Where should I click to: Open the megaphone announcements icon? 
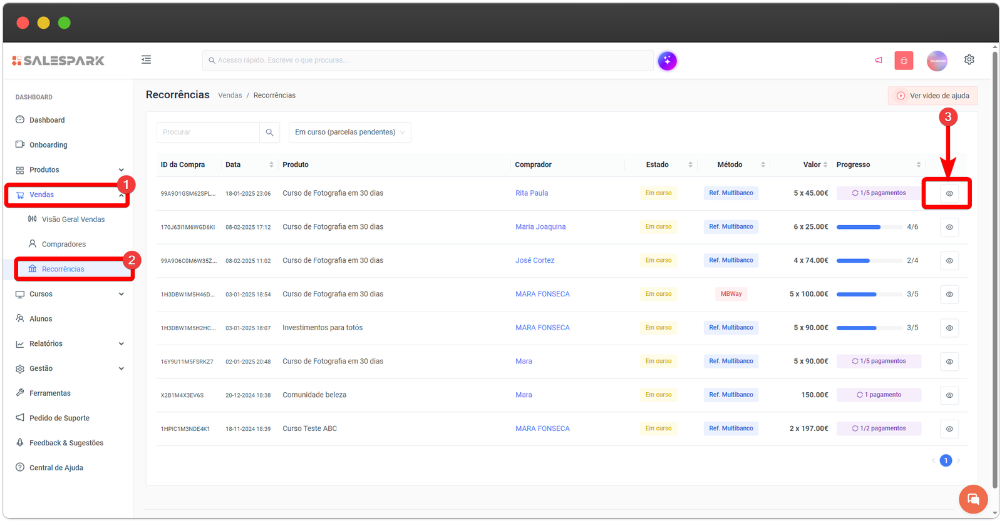(879, 60)
